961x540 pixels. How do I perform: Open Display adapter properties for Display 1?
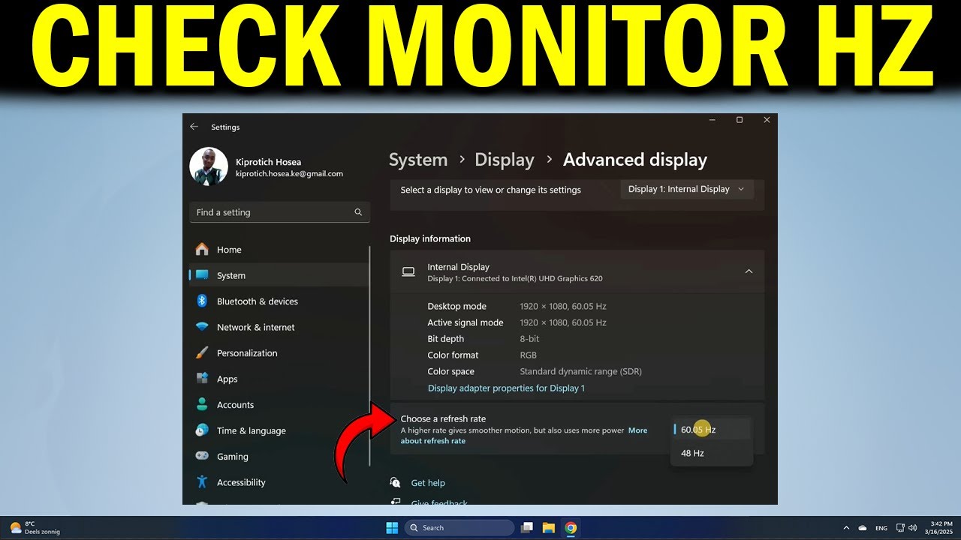pyautogui.click(x=506, y=388)
